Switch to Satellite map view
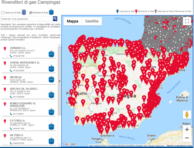Screen dimensions: 194x148 coord(92,21)
